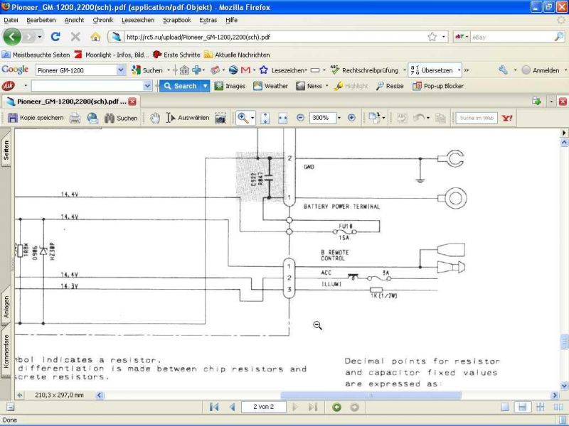Go back with the green back arrow
Viewport: 569px width, 426px height.
click(x=11, y=37)
